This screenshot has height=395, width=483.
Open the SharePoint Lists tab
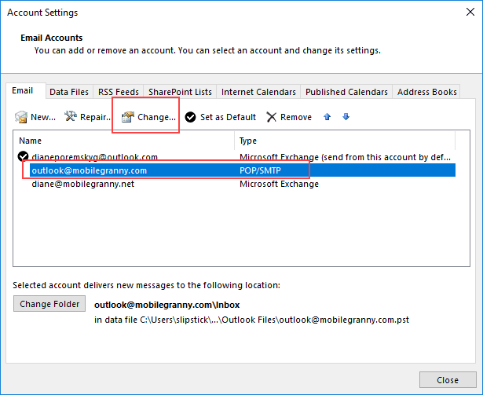coord(180,92)
